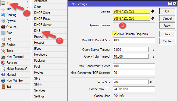178x101 pixels.
Task: Open the Routing menu icon
Action: pyautogui.click(x=3, y=15)
